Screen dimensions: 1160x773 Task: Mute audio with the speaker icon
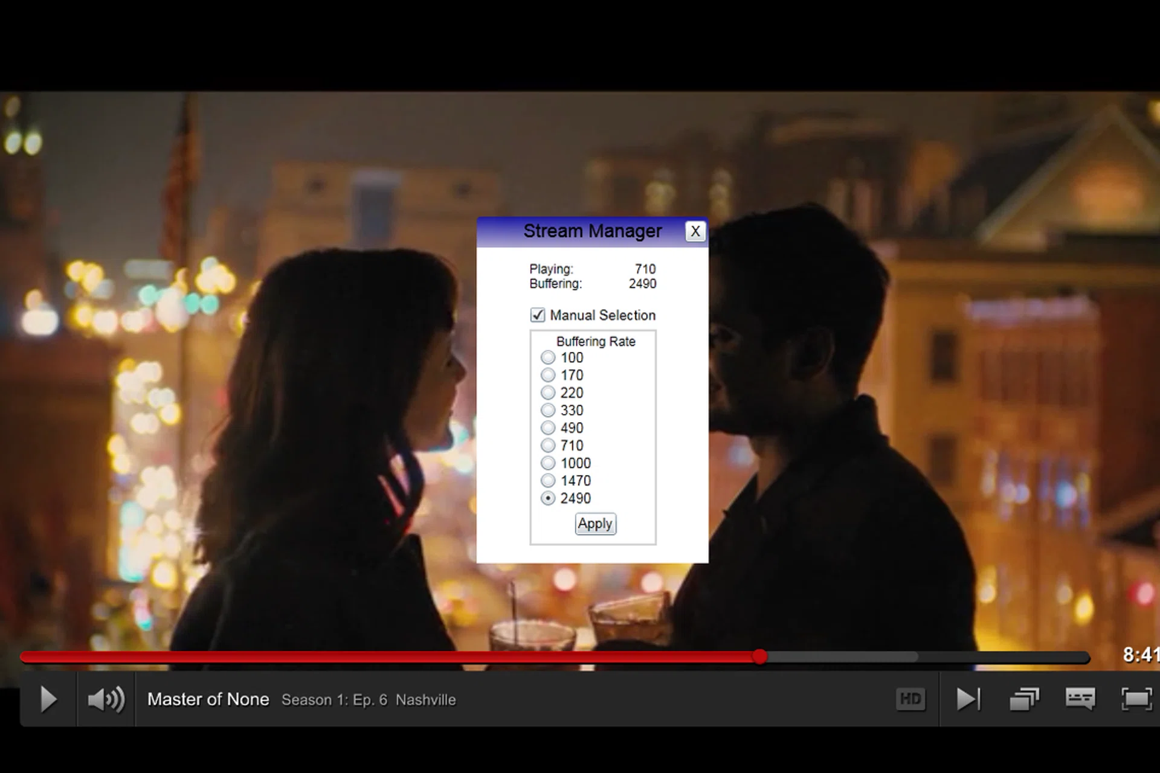pyautogui.click(x=106, y=699)
